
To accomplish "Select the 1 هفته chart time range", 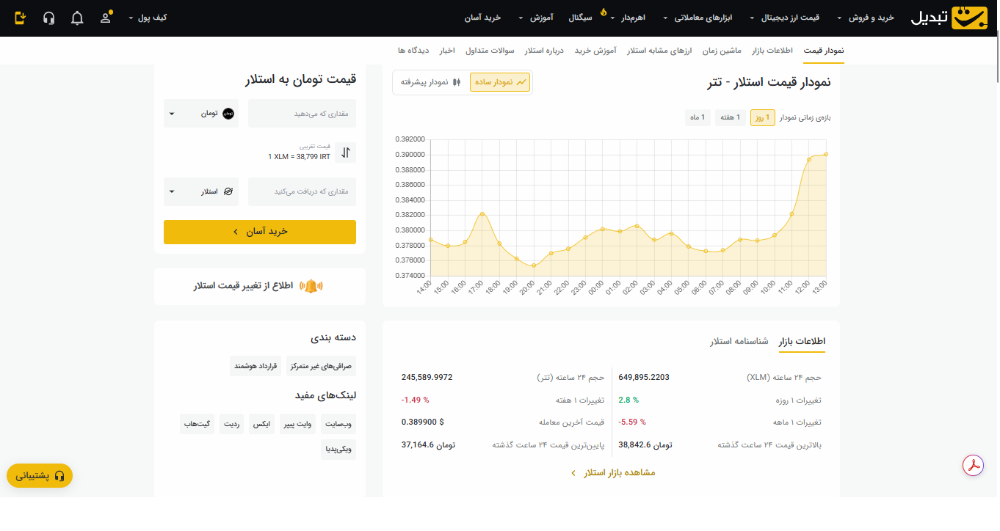I will pyautogui.click(x=731, y=117).
